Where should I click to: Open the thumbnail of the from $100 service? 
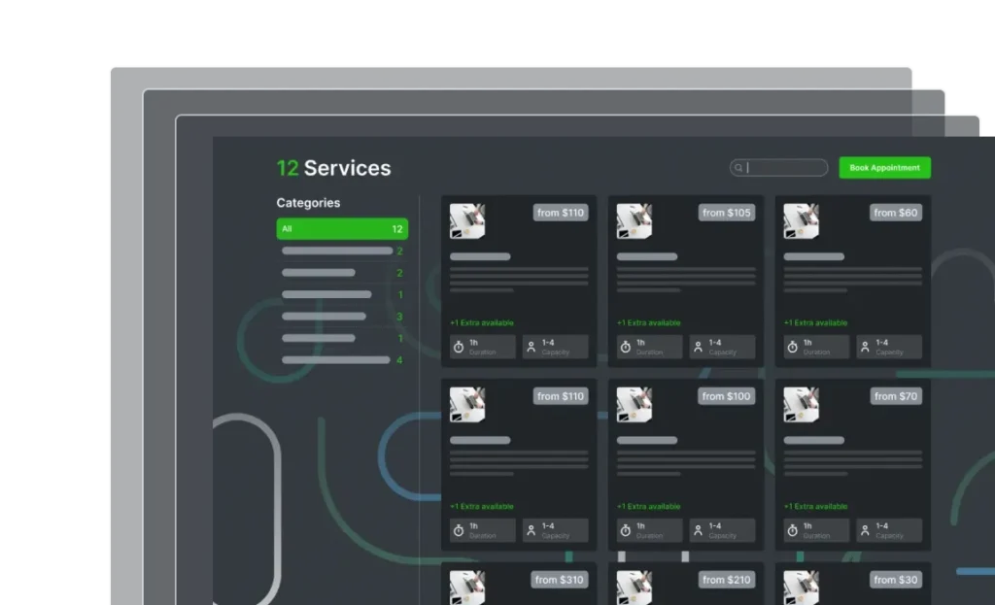[x=634, y=404]
